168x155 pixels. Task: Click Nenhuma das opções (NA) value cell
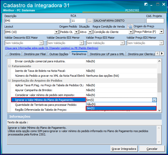pos(121,76)
